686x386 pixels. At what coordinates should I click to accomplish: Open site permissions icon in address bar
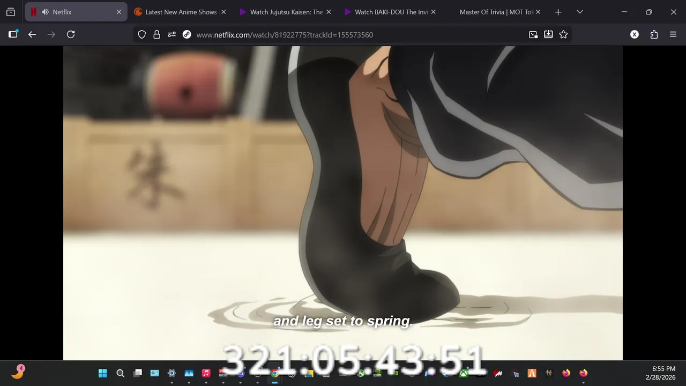[171, 34]
